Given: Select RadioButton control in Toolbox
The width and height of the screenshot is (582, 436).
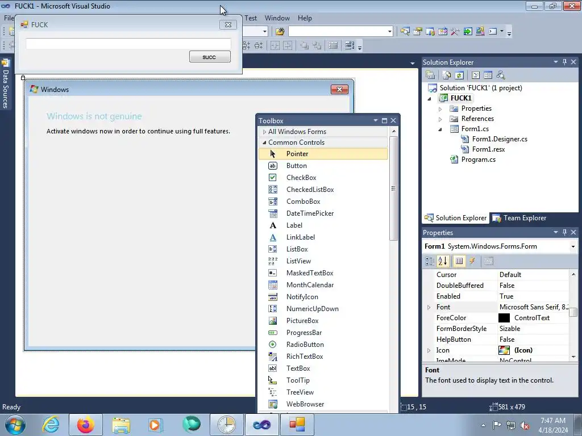Looking at the screenshot, I should point(323,345).
